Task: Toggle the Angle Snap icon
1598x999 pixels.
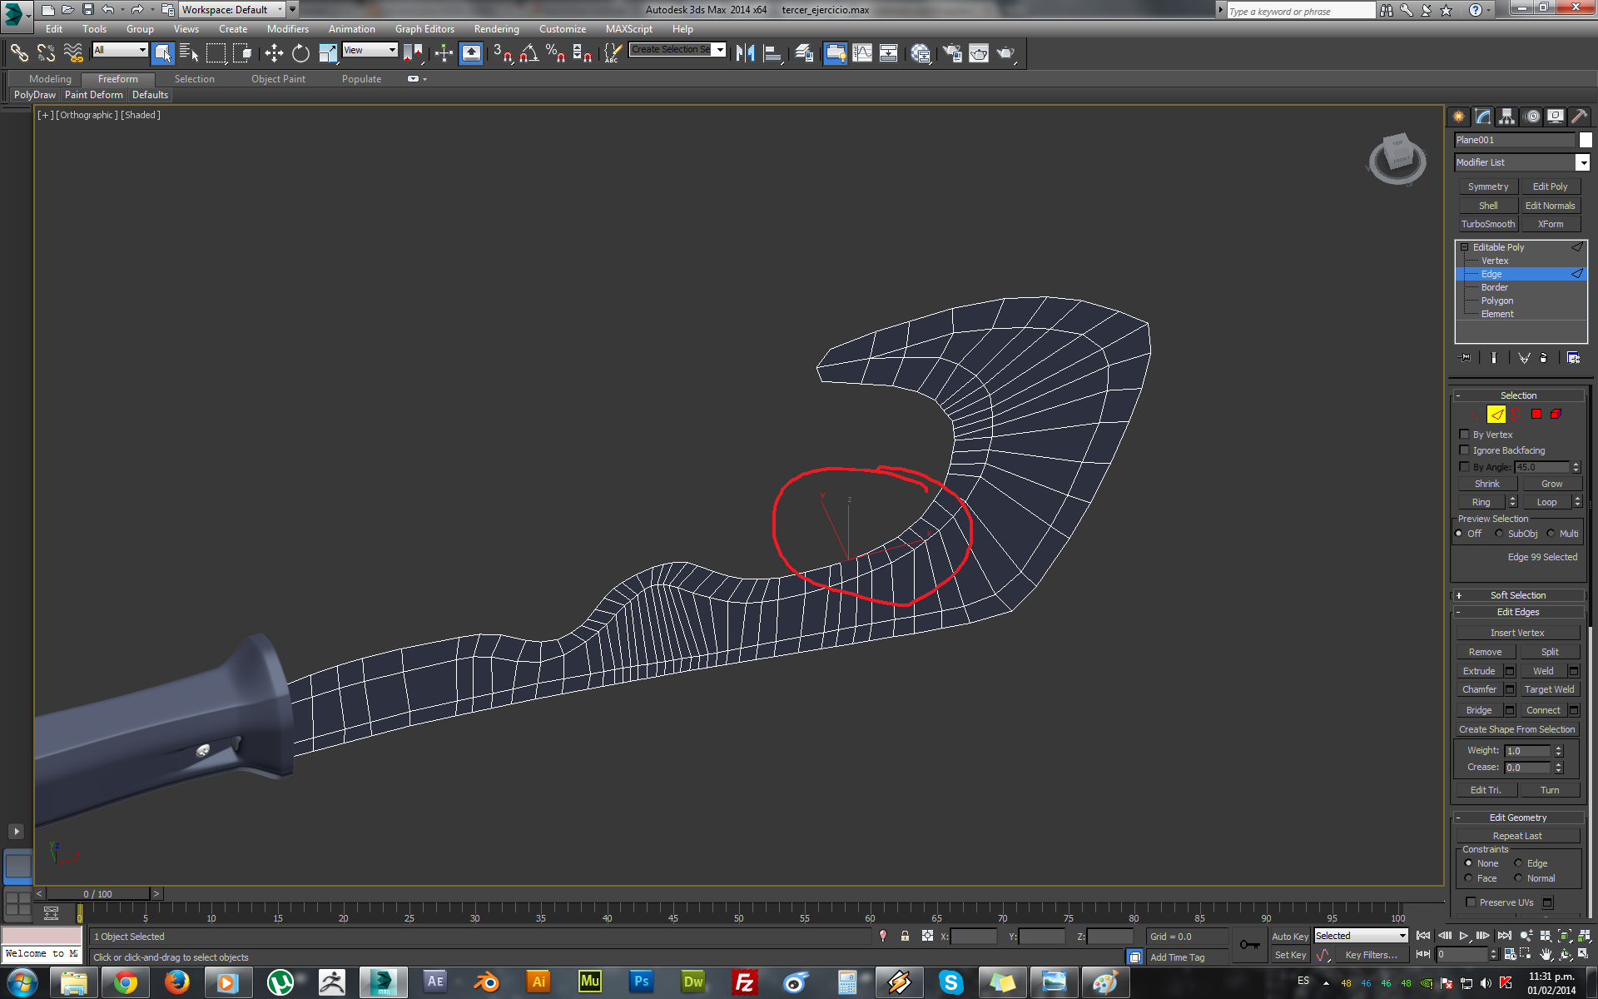Action: tap(529, 53)
